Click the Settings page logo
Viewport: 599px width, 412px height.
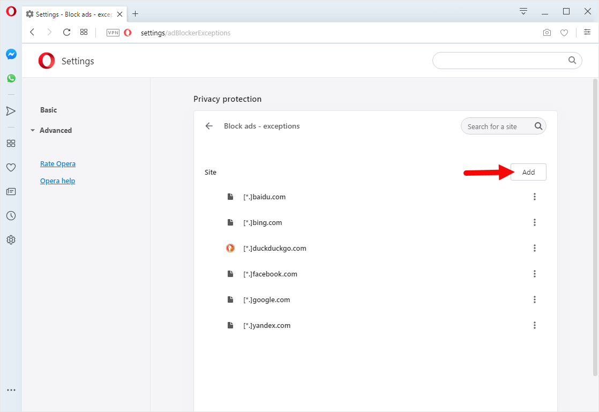click(x=47, y=61)
